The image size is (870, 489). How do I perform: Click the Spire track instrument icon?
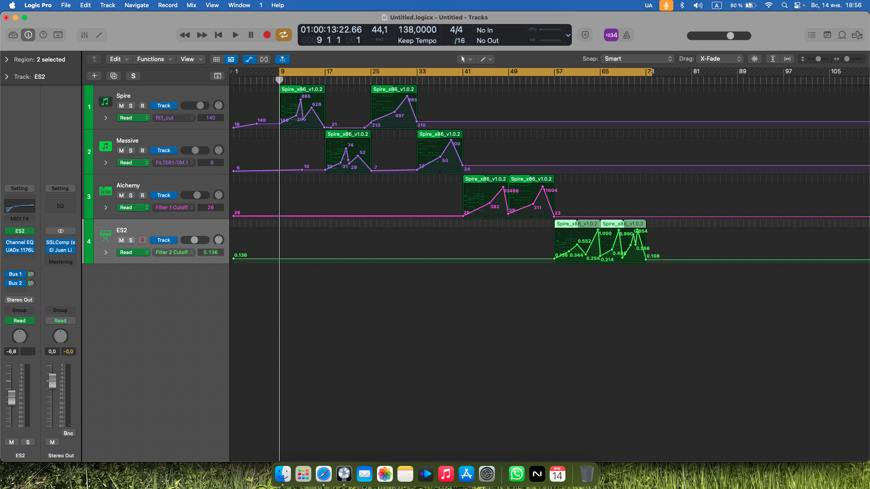[x=105, y=101]
